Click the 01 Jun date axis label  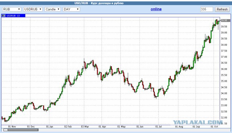click(140, 127)
